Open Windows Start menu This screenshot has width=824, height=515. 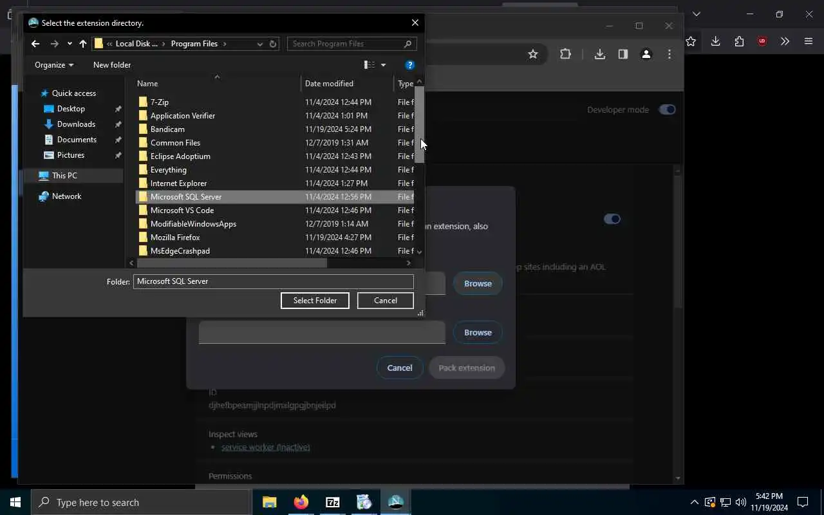(x=15, y=502)
